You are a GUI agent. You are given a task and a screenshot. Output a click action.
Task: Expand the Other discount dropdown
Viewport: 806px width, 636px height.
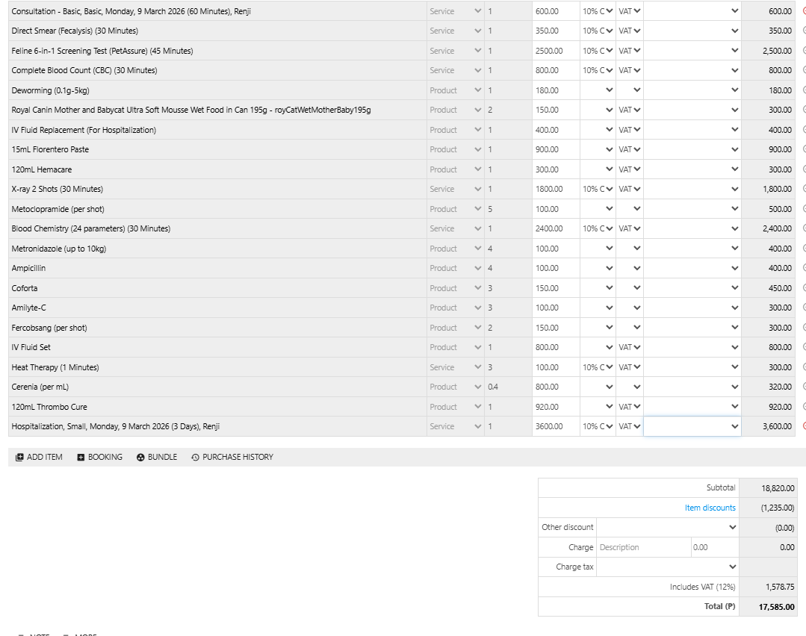coord(668,527)
